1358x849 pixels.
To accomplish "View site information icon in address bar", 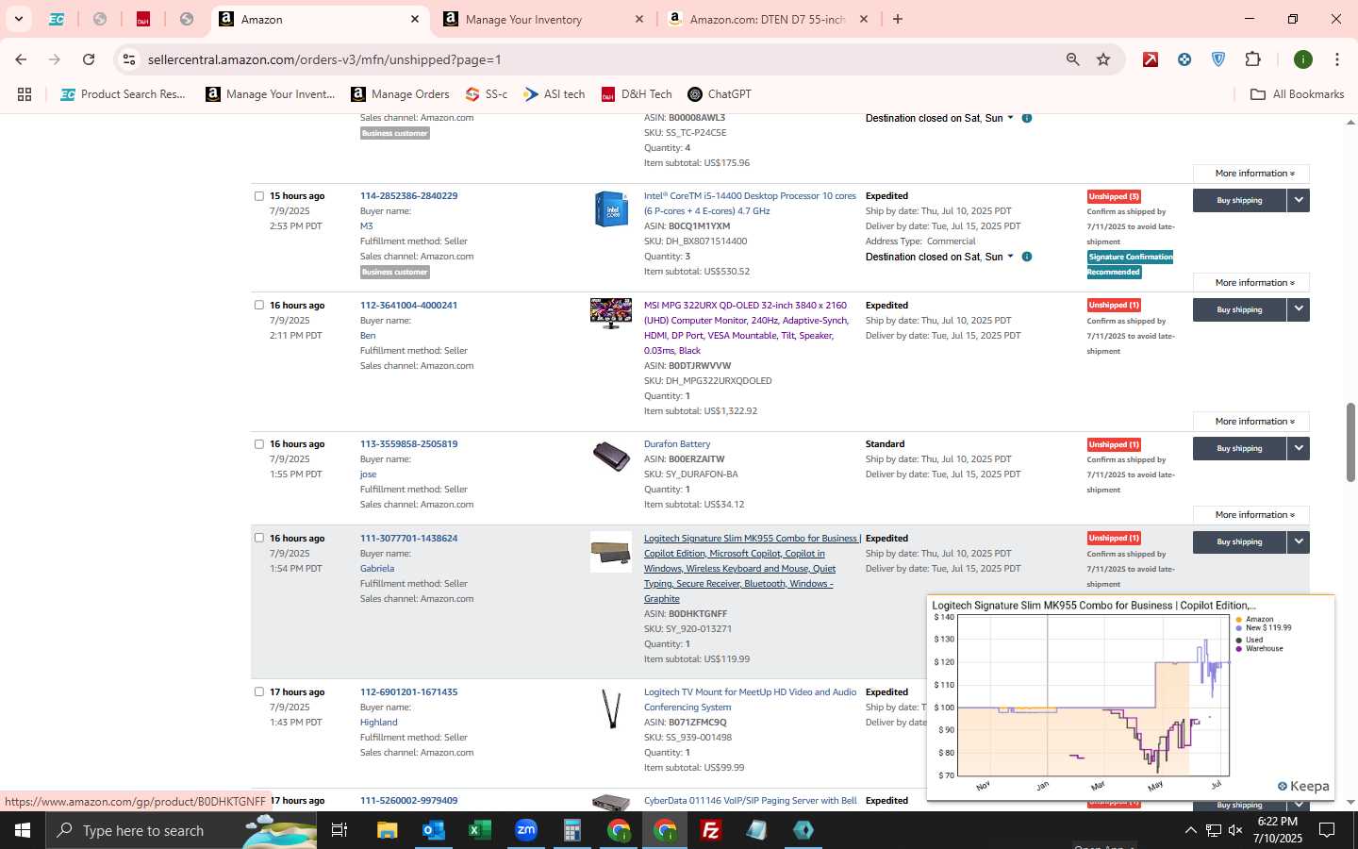I will pyautogui.click(x=129, y=59).
